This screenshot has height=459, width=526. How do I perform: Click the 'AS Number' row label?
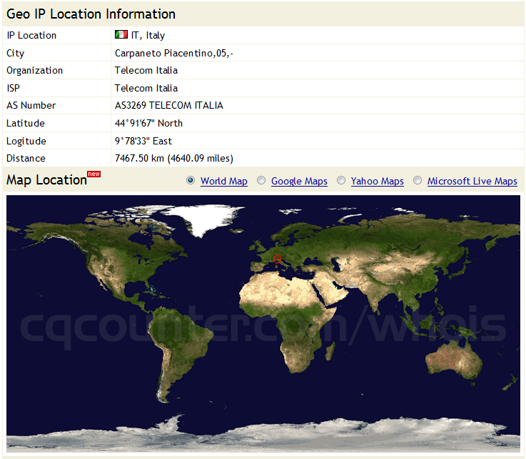(31, 106)
